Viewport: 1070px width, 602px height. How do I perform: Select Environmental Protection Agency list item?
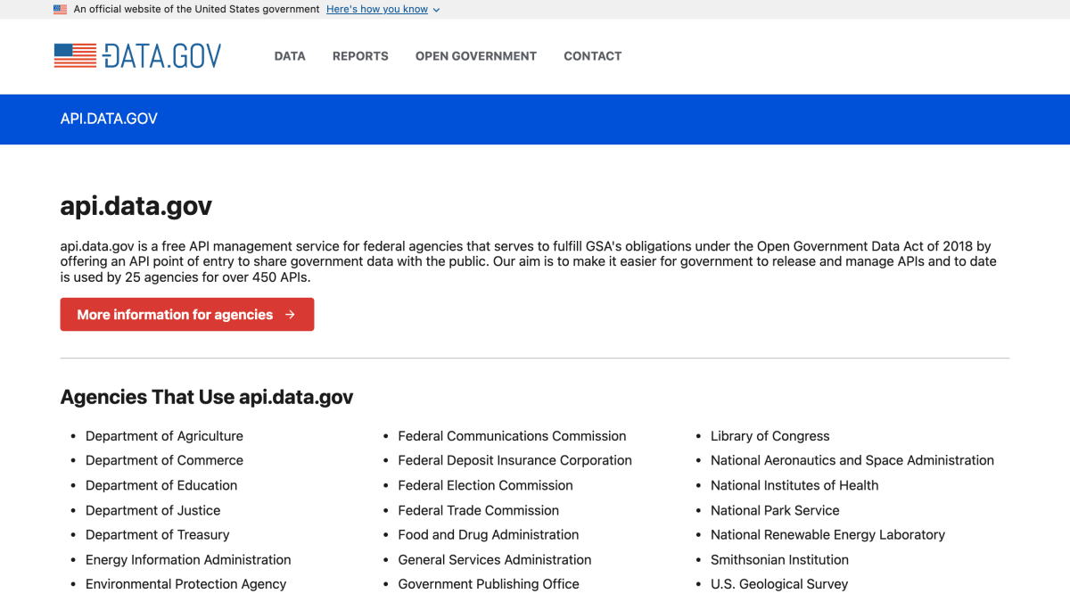point(186,584)
